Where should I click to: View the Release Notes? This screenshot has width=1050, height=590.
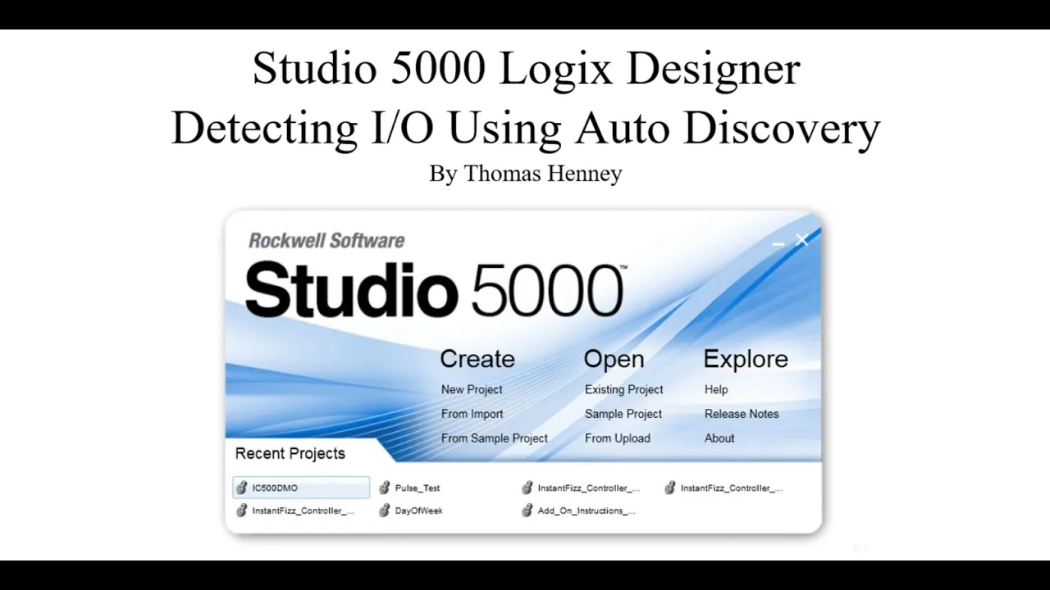(x=742, y=414)
